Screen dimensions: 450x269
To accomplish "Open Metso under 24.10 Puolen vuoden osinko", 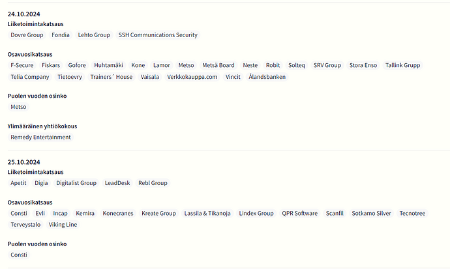I will (x=18, y=107).
